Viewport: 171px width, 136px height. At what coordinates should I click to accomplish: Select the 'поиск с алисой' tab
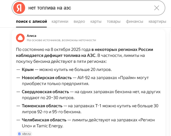[x=31, y=21]
